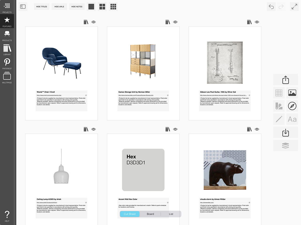Click the share export icon
Viewport: 301px width, 225px height.
click(x=285, y=80)
